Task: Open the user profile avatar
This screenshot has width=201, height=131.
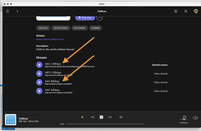Action: tap(196, 11)
